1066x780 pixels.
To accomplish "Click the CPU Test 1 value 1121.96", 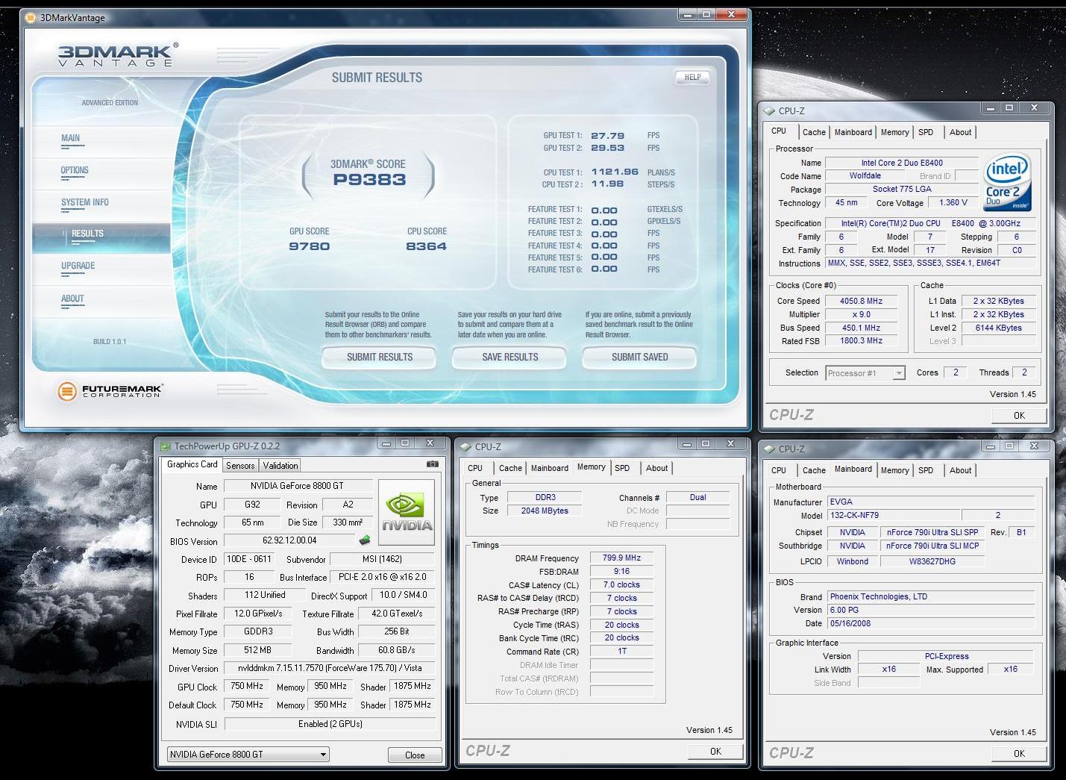I will point(615,172).
